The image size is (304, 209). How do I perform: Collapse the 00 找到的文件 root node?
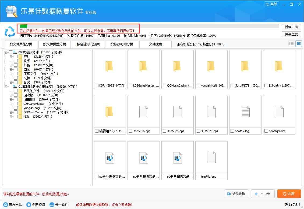[x=6, y=52]
